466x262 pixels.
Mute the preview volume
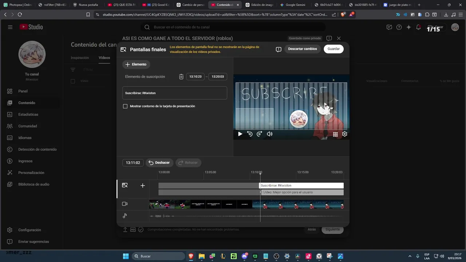269,134
